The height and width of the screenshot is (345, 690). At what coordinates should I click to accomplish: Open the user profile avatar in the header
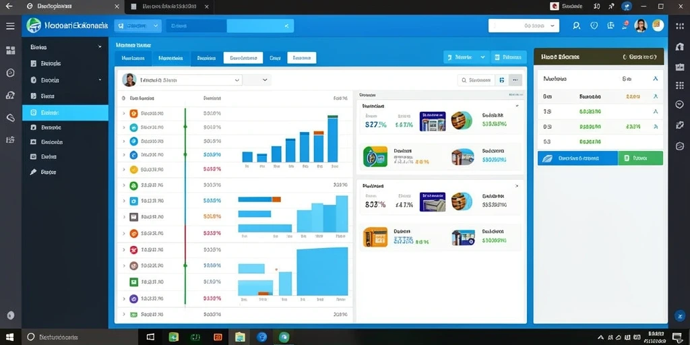[x=641, y=26]
